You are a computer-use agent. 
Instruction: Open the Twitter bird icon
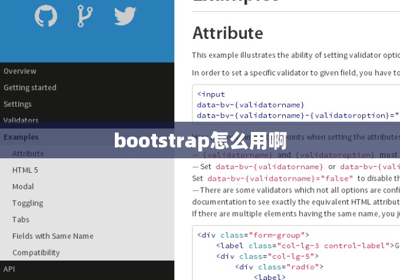coord(125,16)
